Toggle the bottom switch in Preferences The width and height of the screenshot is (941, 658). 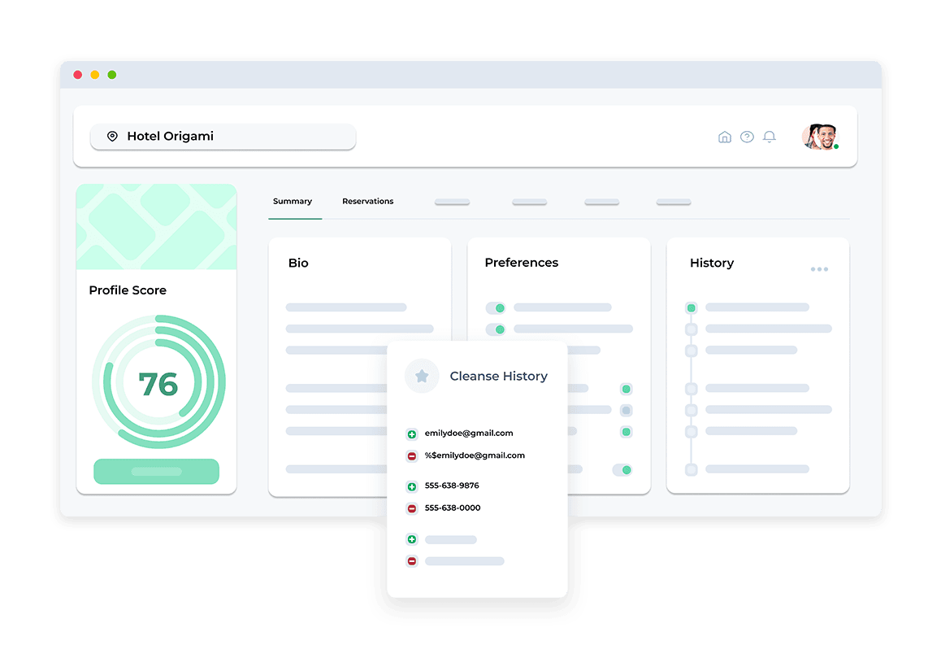coord(624,470)
